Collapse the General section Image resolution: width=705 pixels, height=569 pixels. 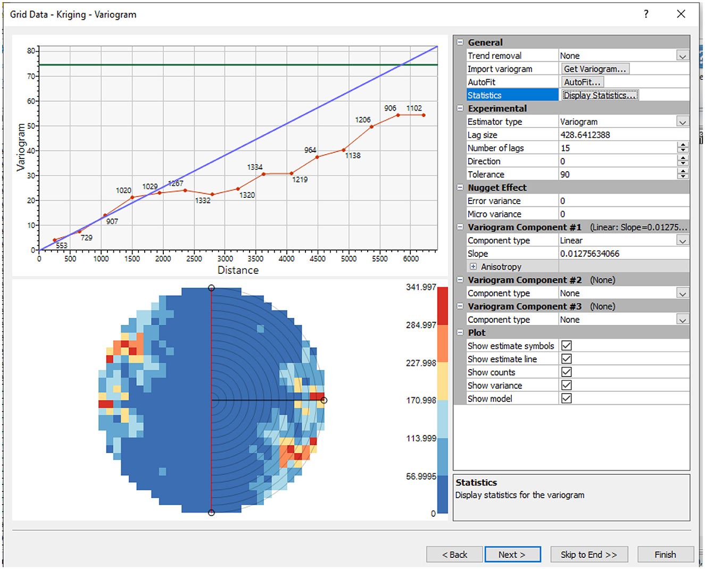tap(460, 42)
